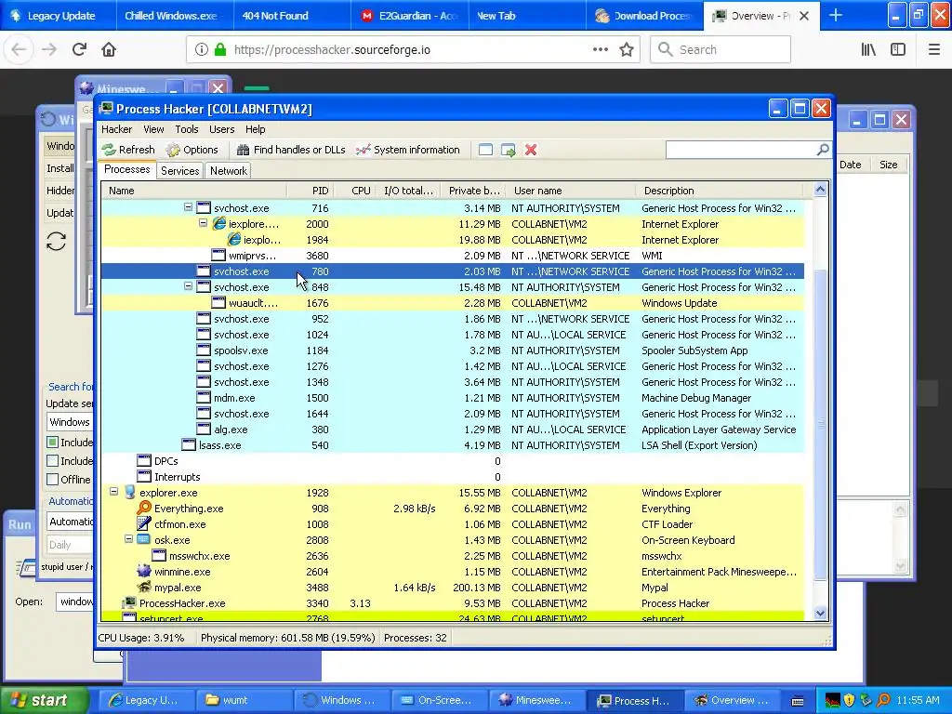This screenshot has height=714, width=952.
Task: Open Minesweeper from the taskbar
Action: (x=538, y=700)
